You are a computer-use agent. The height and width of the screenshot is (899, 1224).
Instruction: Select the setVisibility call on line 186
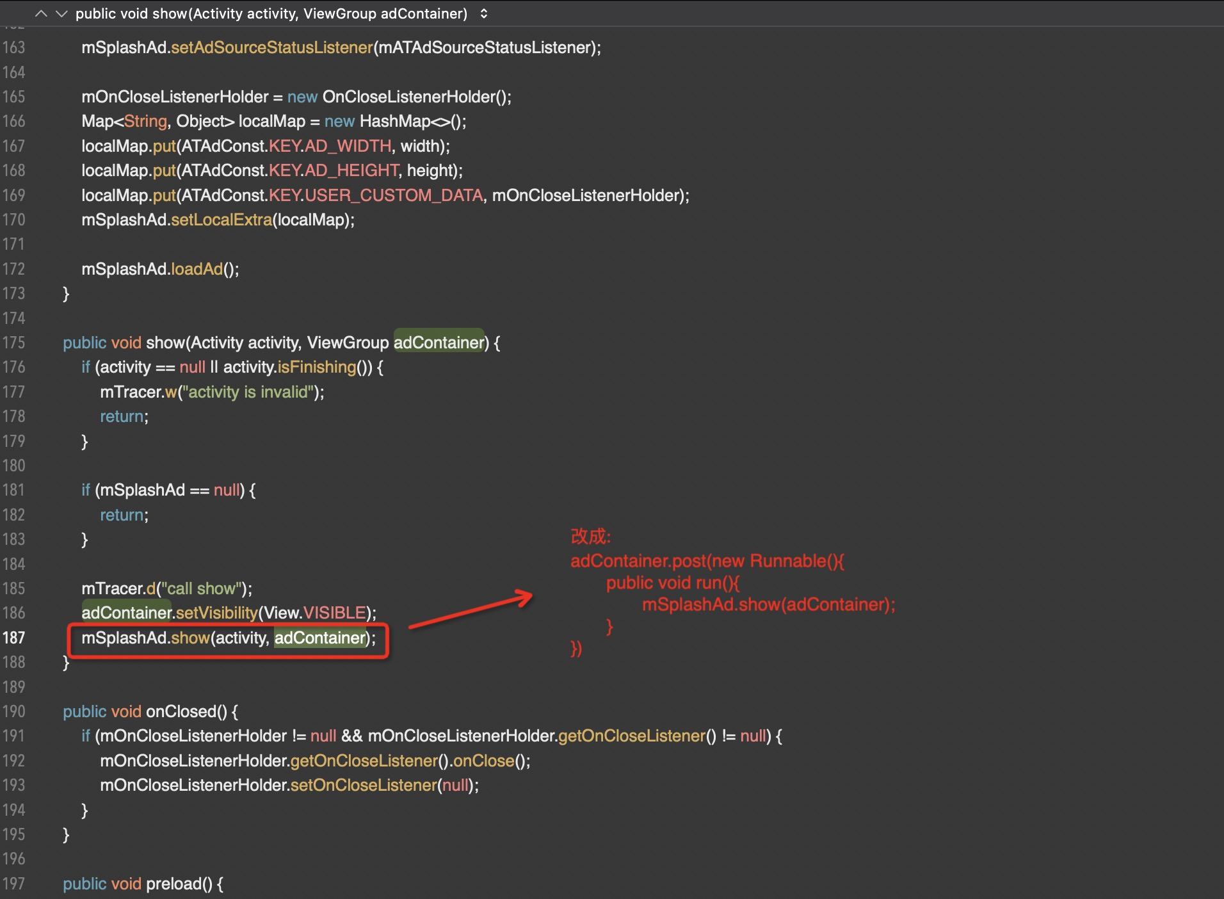216,613
